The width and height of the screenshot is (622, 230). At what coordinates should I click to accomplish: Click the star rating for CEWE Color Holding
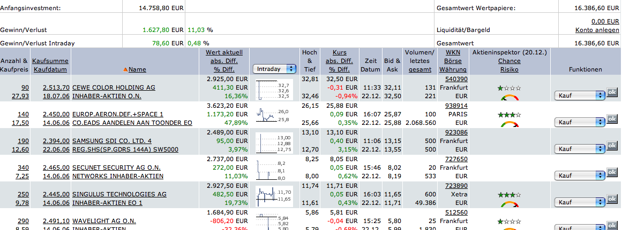pos(509,88)
